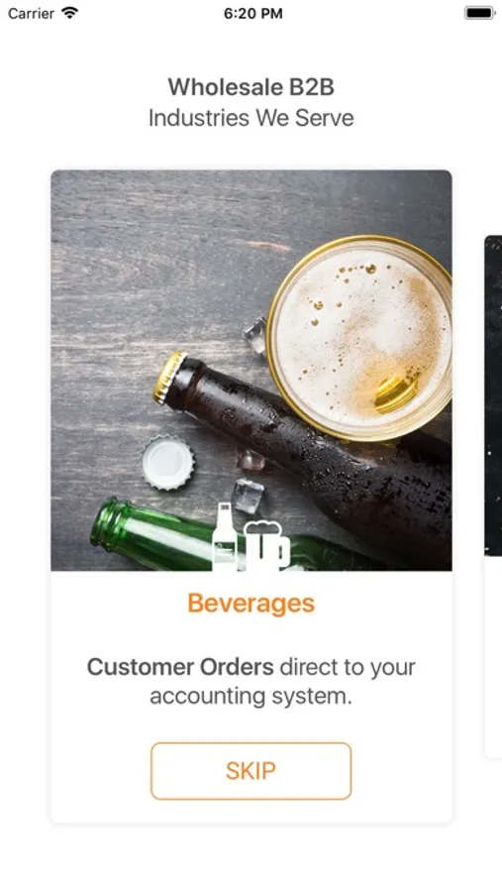Open the Beverages card photo
The image size is (502, 892).
(x=251, y=371)
